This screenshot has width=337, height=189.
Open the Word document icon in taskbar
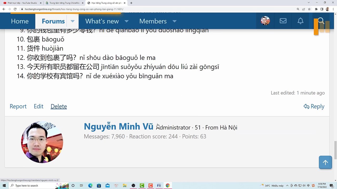click(159, 186)
